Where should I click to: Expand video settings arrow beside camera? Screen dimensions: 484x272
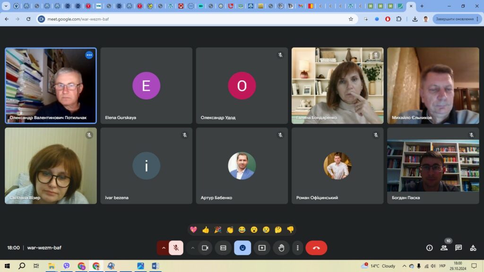193,248
